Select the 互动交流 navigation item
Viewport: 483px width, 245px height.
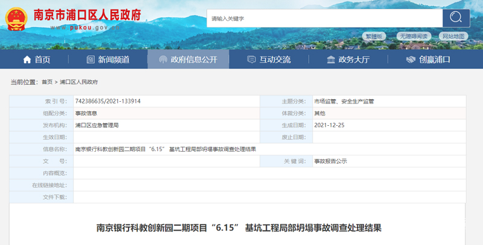coord(275,60)
